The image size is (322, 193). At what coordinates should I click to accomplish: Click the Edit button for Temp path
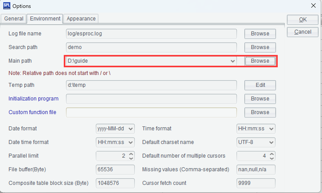[x=260, y=85]
